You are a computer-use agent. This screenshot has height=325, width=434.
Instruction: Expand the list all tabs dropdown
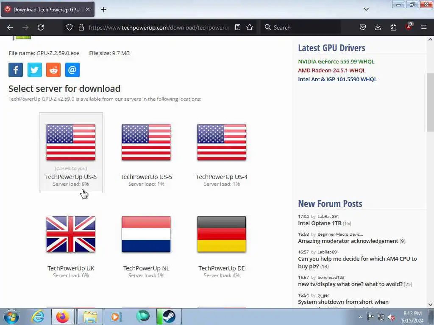pyautogui.click(x=366, y=9)
